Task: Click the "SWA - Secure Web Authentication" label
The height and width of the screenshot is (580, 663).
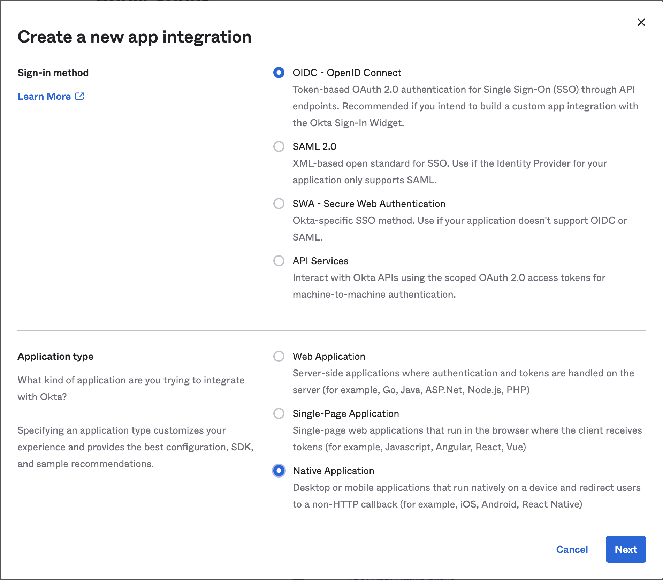Action: (x=369, y=204)
